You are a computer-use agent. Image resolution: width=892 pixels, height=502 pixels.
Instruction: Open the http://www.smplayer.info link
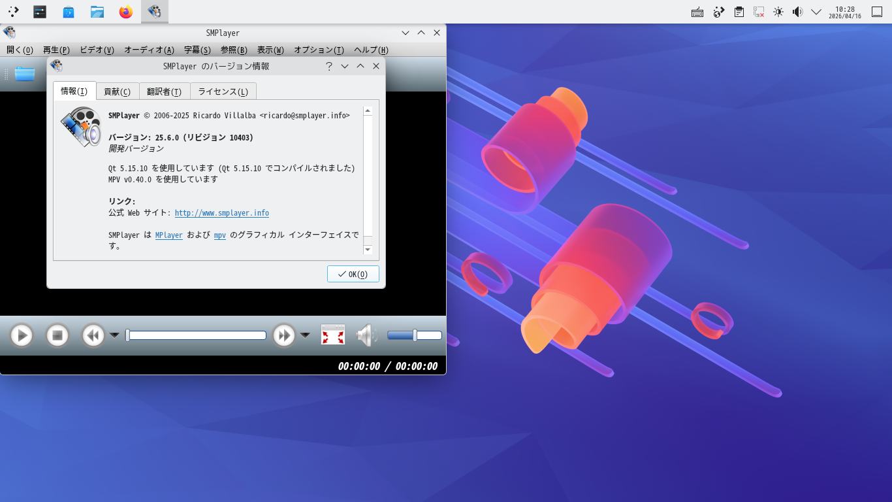pyautogui.click(x=222, y=213)
